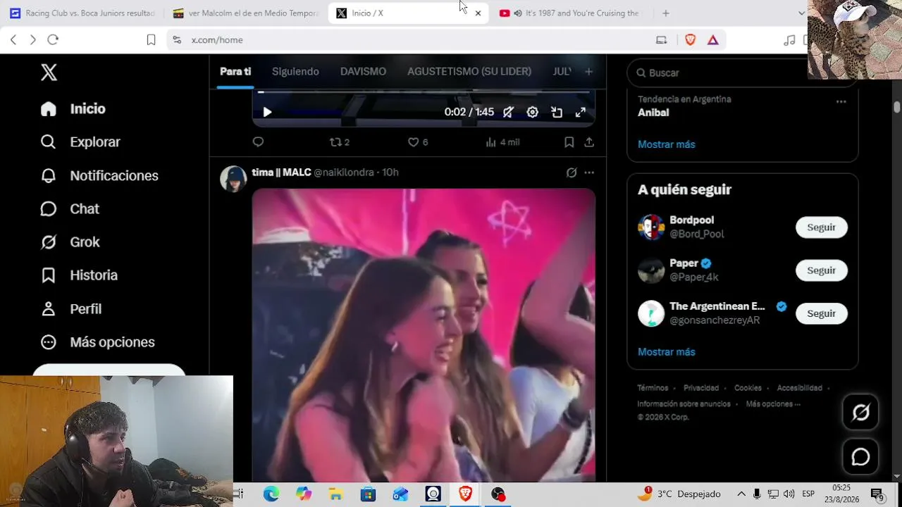
Task: Expand Más opciones in the sidebar
Action: click(x=97, y=342)
